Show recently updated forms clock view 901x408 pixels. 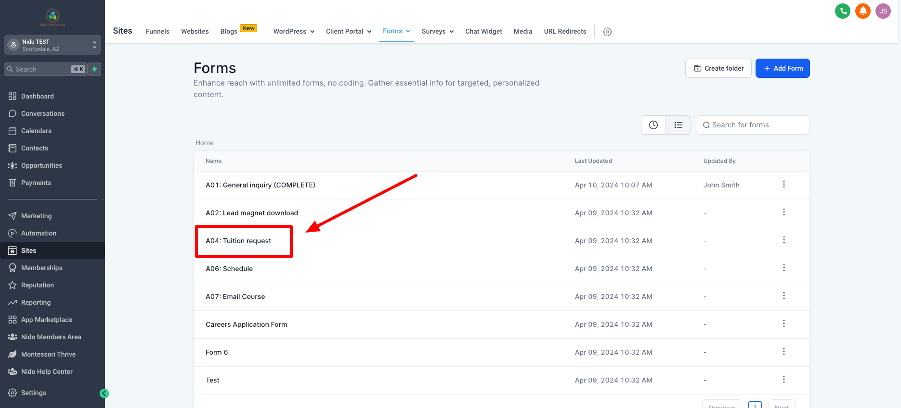click(x=653, y=125)
